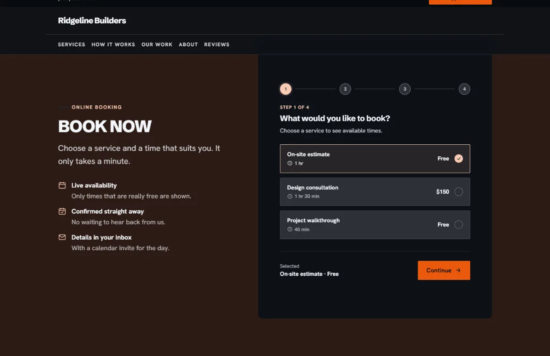Select the Design consultation service card
550x356 pixels.
pyautogui.click(x=375, y=192)
